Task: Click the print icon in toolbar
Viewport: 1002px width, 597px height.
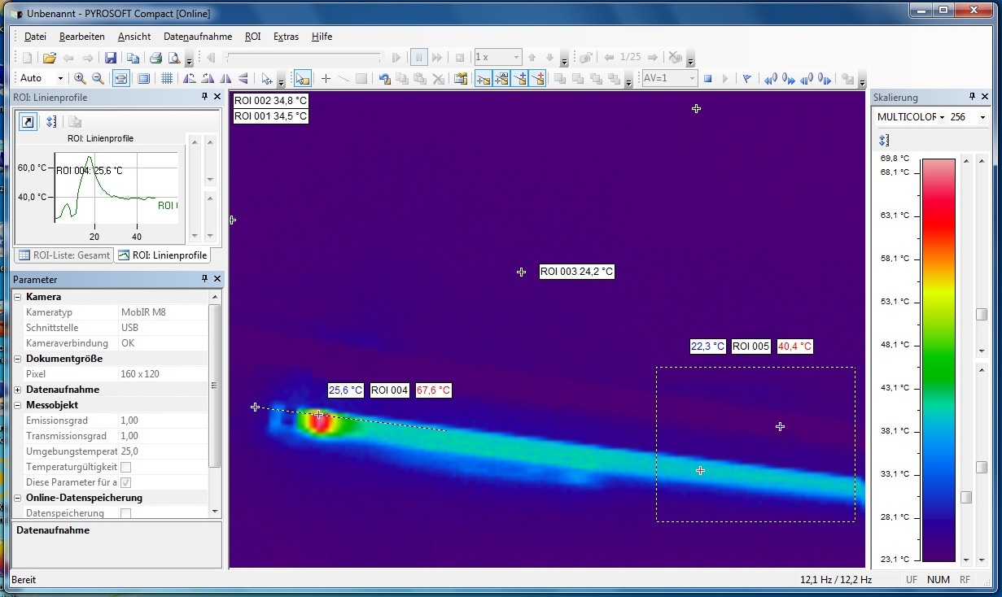Action: coord(155,58)
